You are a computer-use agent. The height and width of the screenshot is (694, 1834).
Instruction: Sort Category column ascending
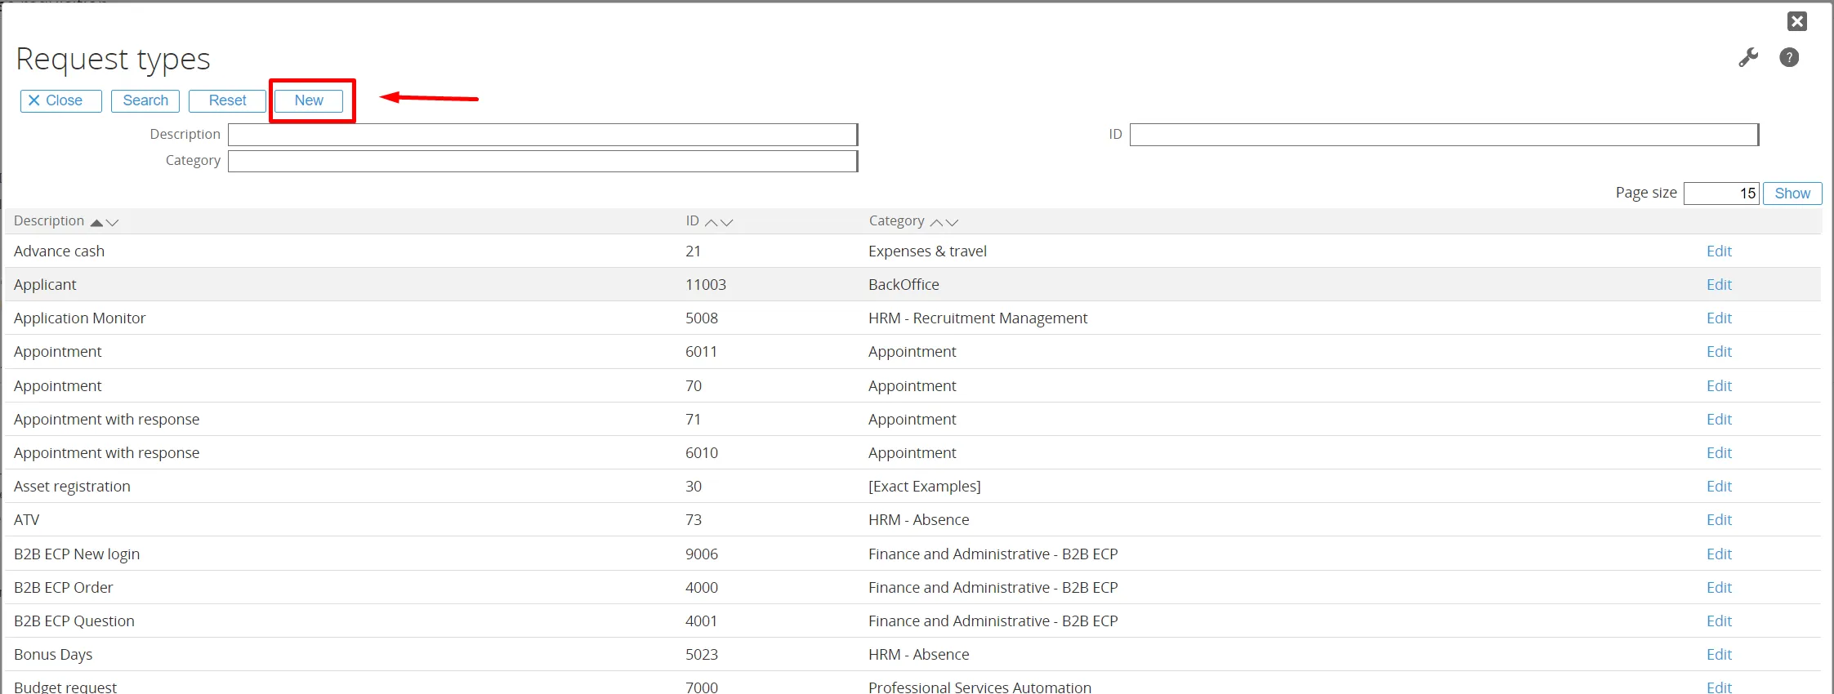[x=936, y=222]
